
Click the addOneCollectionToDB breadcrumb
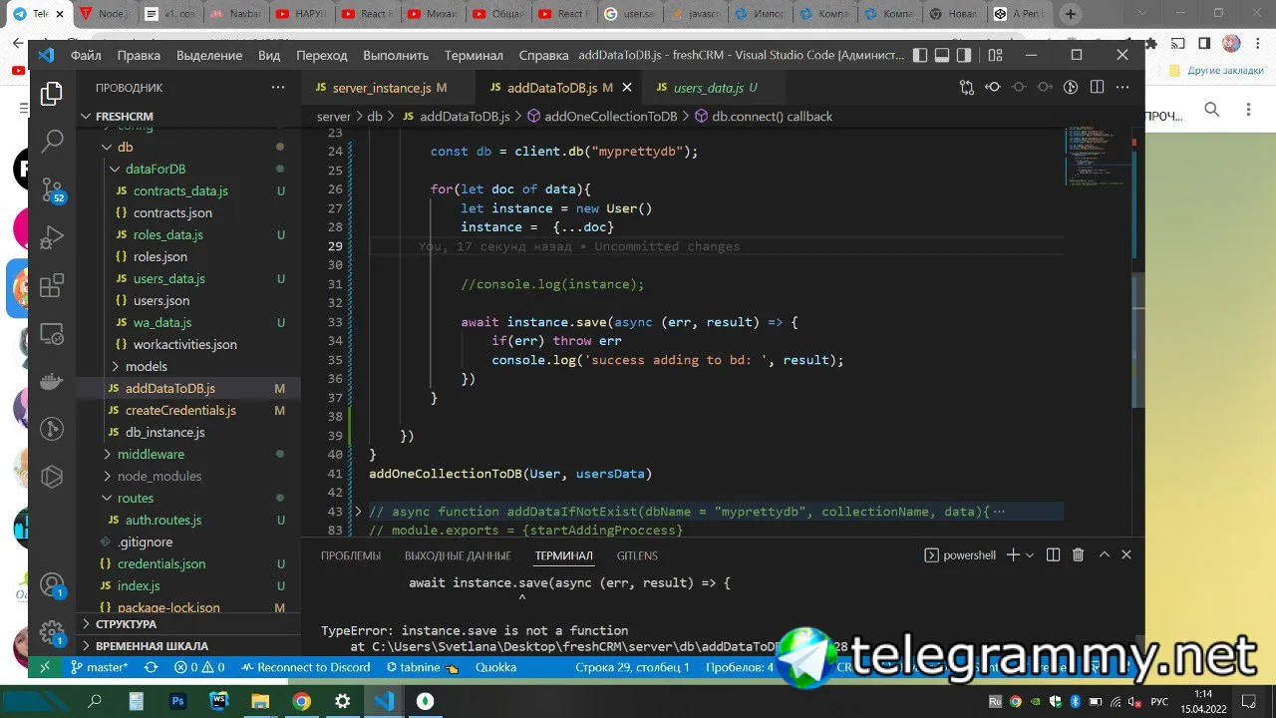tap(601, 117)
